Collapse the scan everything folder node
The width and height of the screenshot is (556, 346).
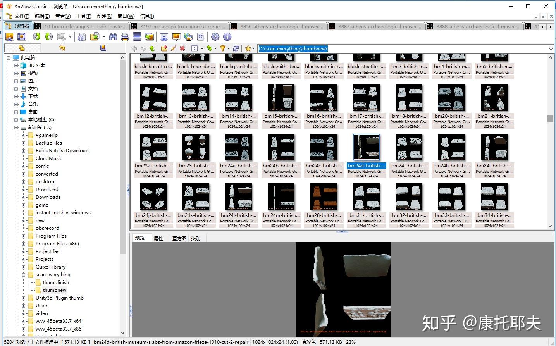(24, 275)
